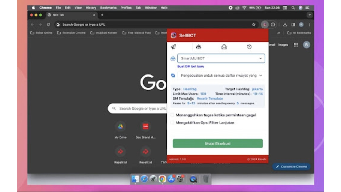Open Safari from the Dock

click(x=144, y=179)
